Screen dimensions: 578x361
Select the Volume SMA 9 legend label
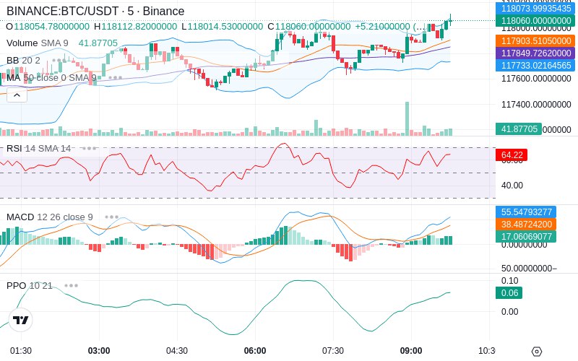point(38,43)
